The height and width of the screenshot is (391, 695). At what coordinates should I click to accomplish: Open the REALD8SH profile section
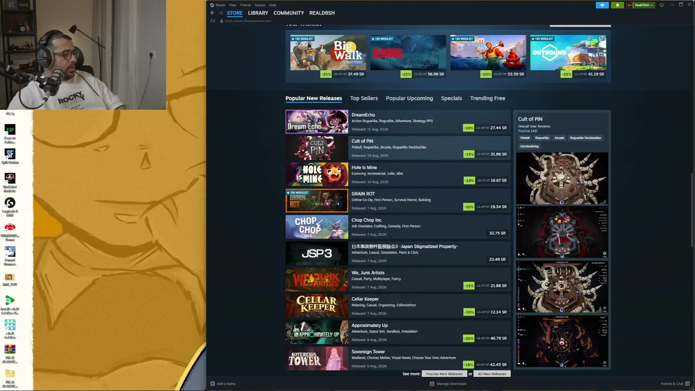point(322,13)
